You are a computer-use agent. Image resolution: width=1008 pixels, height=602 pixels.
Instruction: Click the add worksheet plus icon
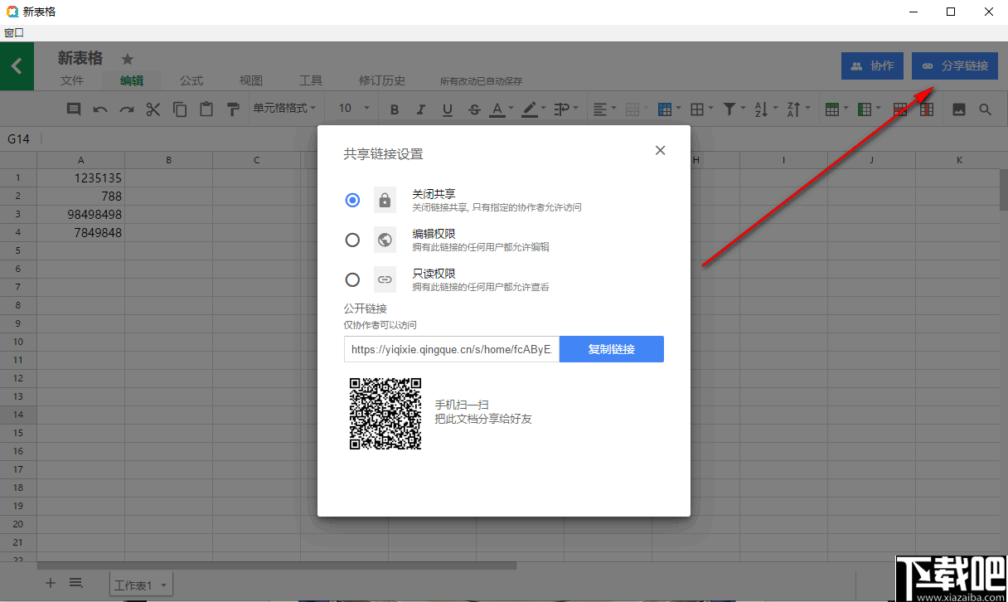(x=50, y=583)
